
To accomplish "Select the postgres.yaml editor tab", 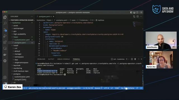I will (44, 17).
